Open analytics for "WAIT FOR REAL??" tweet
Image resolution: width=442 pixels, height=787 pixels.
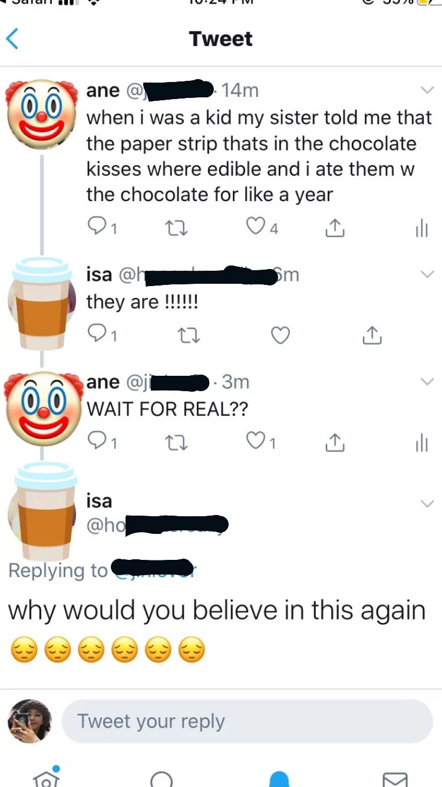(421, 442)
